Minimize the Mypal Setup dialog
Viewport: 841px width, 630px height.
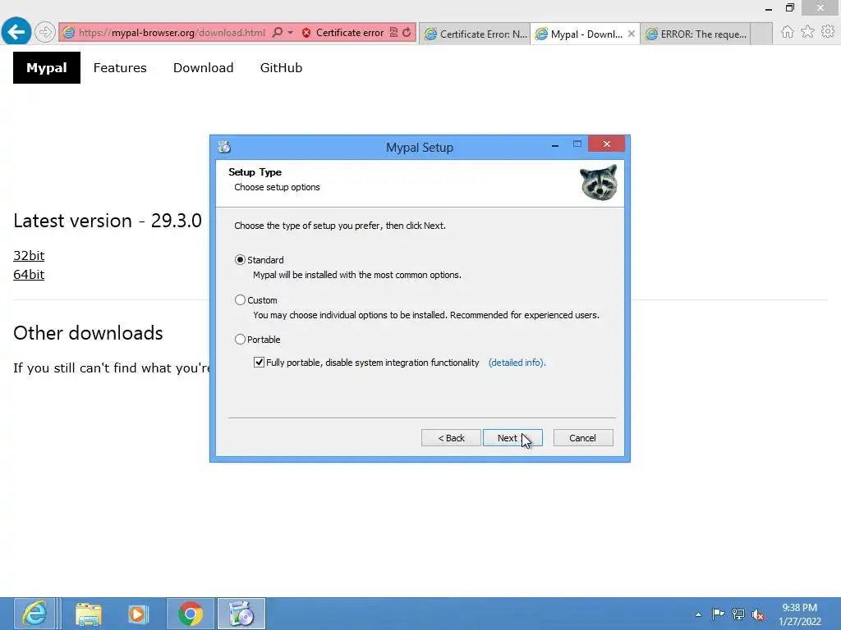click(555, 144)
